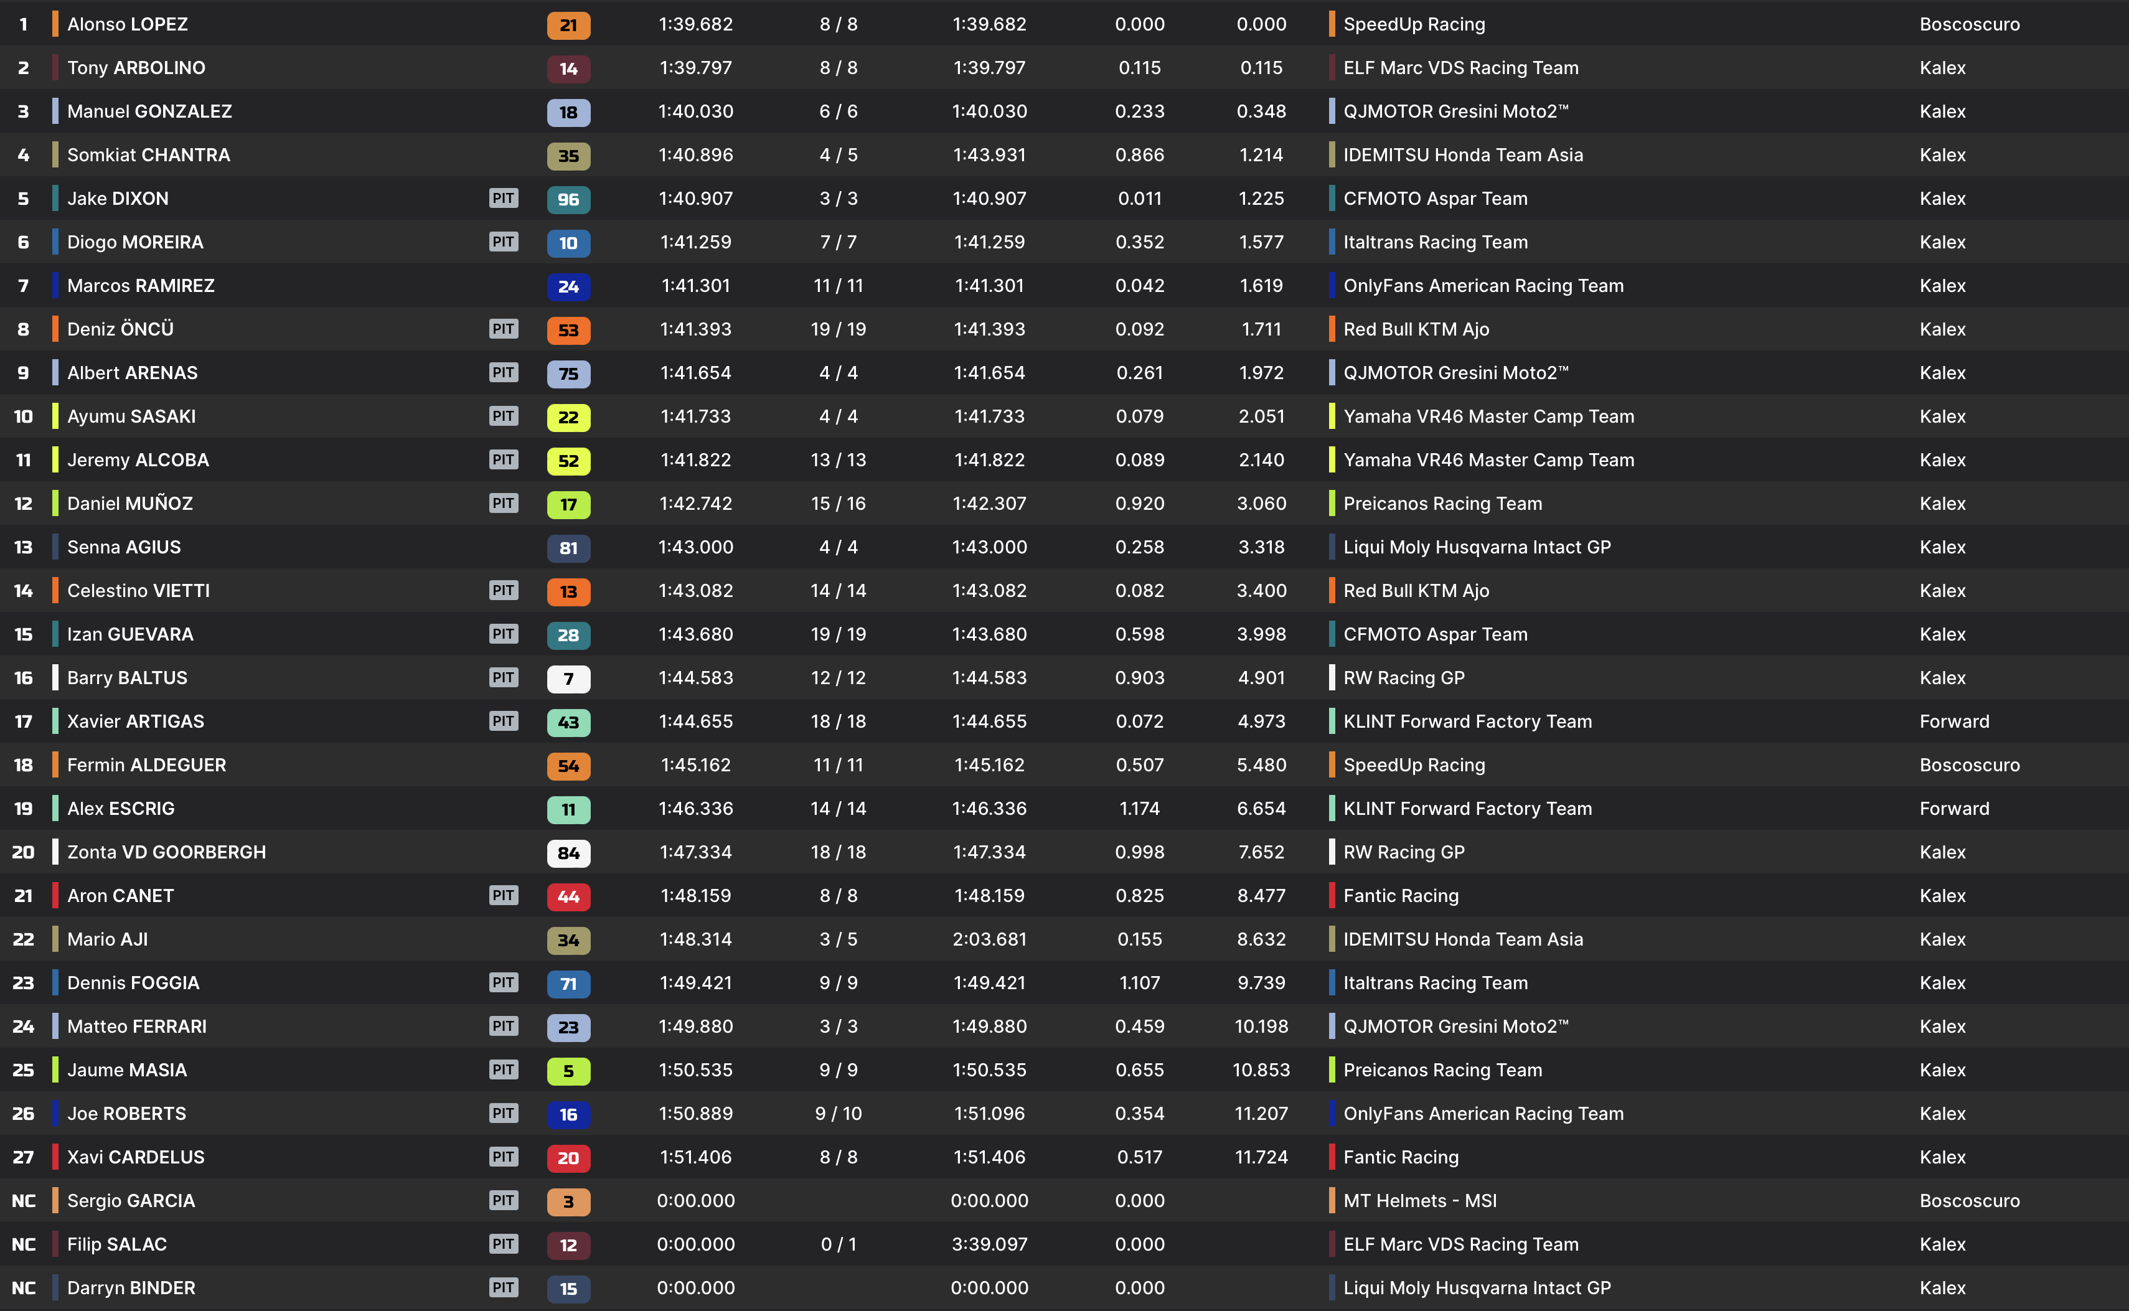Click Sergio Garcia's orange number 3 badge
Screen dimensions: 2129x1311
tap(568, 1201)
